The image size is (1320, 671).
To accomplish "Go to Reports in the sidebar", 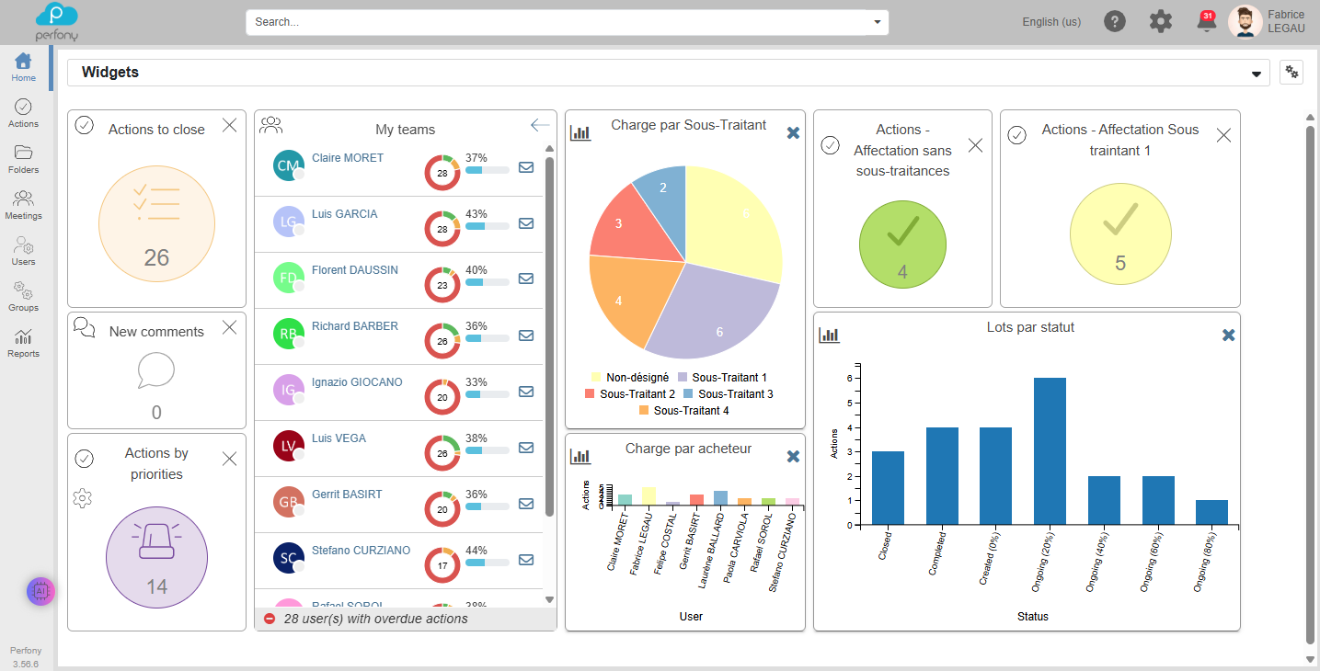I will [x=23, y=343].
